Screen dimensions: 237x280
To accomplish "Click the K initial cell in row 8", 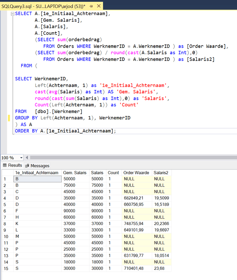I will (37, 224).
